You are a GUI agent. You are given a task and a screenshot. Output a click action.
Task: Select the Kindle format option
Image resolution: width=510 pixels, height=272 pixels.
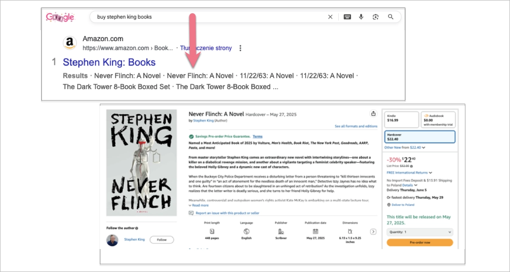[x=401, y=120]
